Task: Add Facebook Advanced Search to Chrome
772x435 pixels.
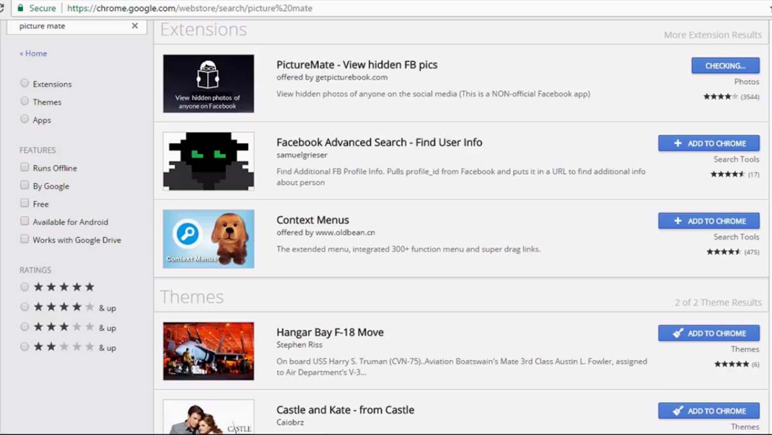Action: pos(709,143)
